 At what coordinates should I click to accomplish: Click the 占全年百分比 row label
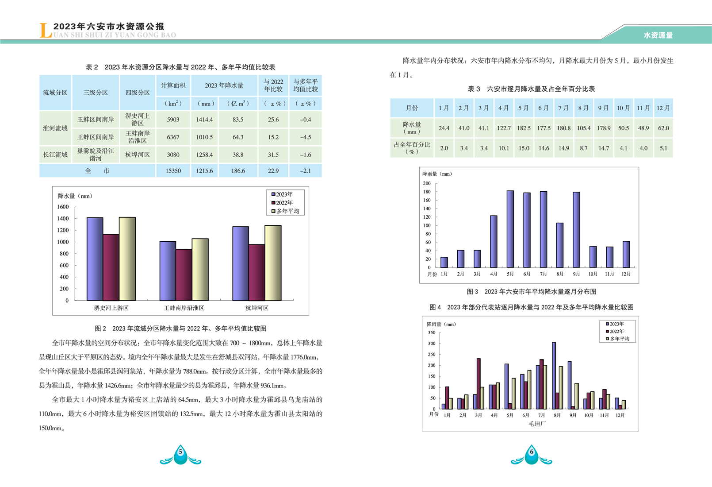pyautogui.click(x=412, y=148)
